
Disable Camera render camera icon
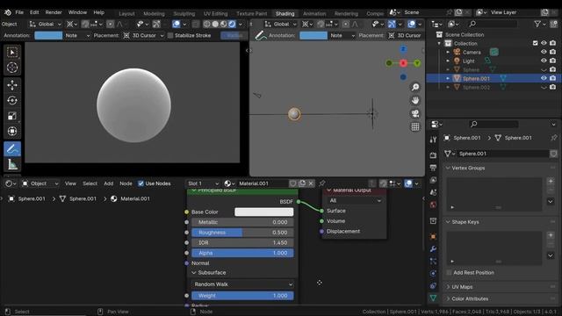(x=552, y=52)
